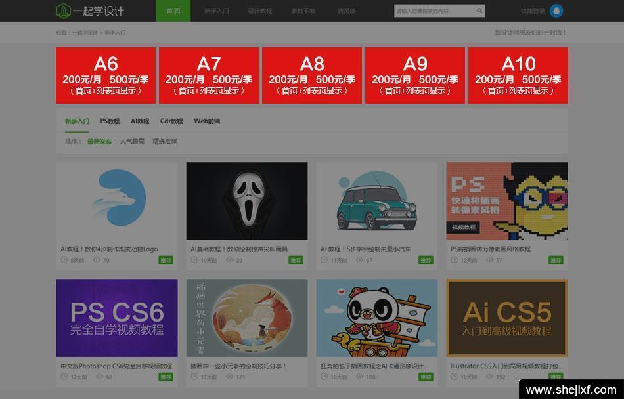The width and height of the screenshot is (624, 399).
Task: Open title 插画中一些小元素的绘制技巧分享！
Action: point(239,366)
